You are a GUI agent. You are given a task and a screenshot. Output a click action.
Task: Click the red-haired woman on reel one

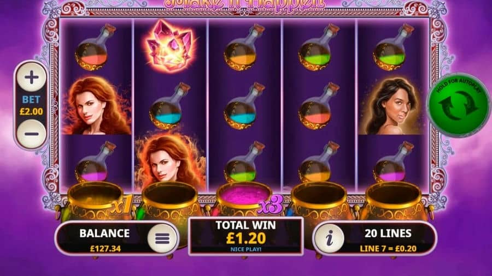[x=96, y=106]
